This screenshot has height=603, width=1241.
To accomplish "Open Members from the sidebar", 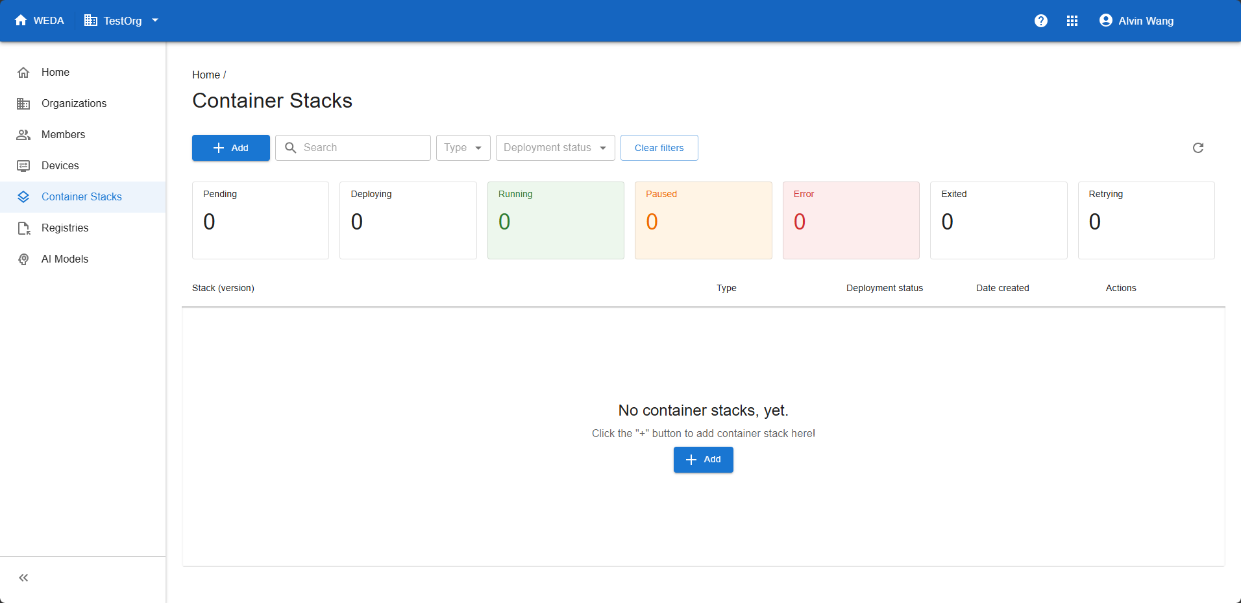I will 83,134.
